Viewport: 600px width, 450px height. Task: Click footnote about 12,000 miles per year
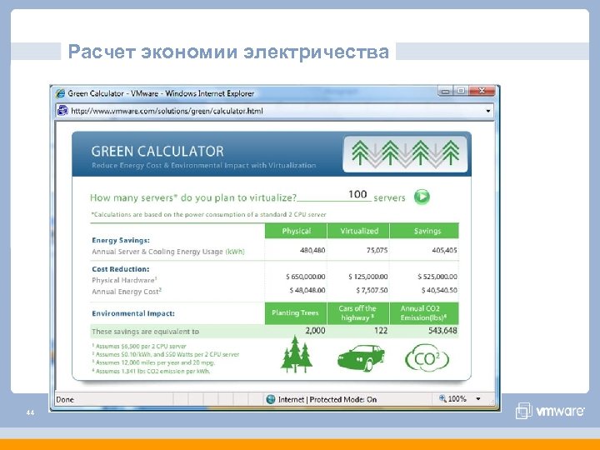(153, 362)
